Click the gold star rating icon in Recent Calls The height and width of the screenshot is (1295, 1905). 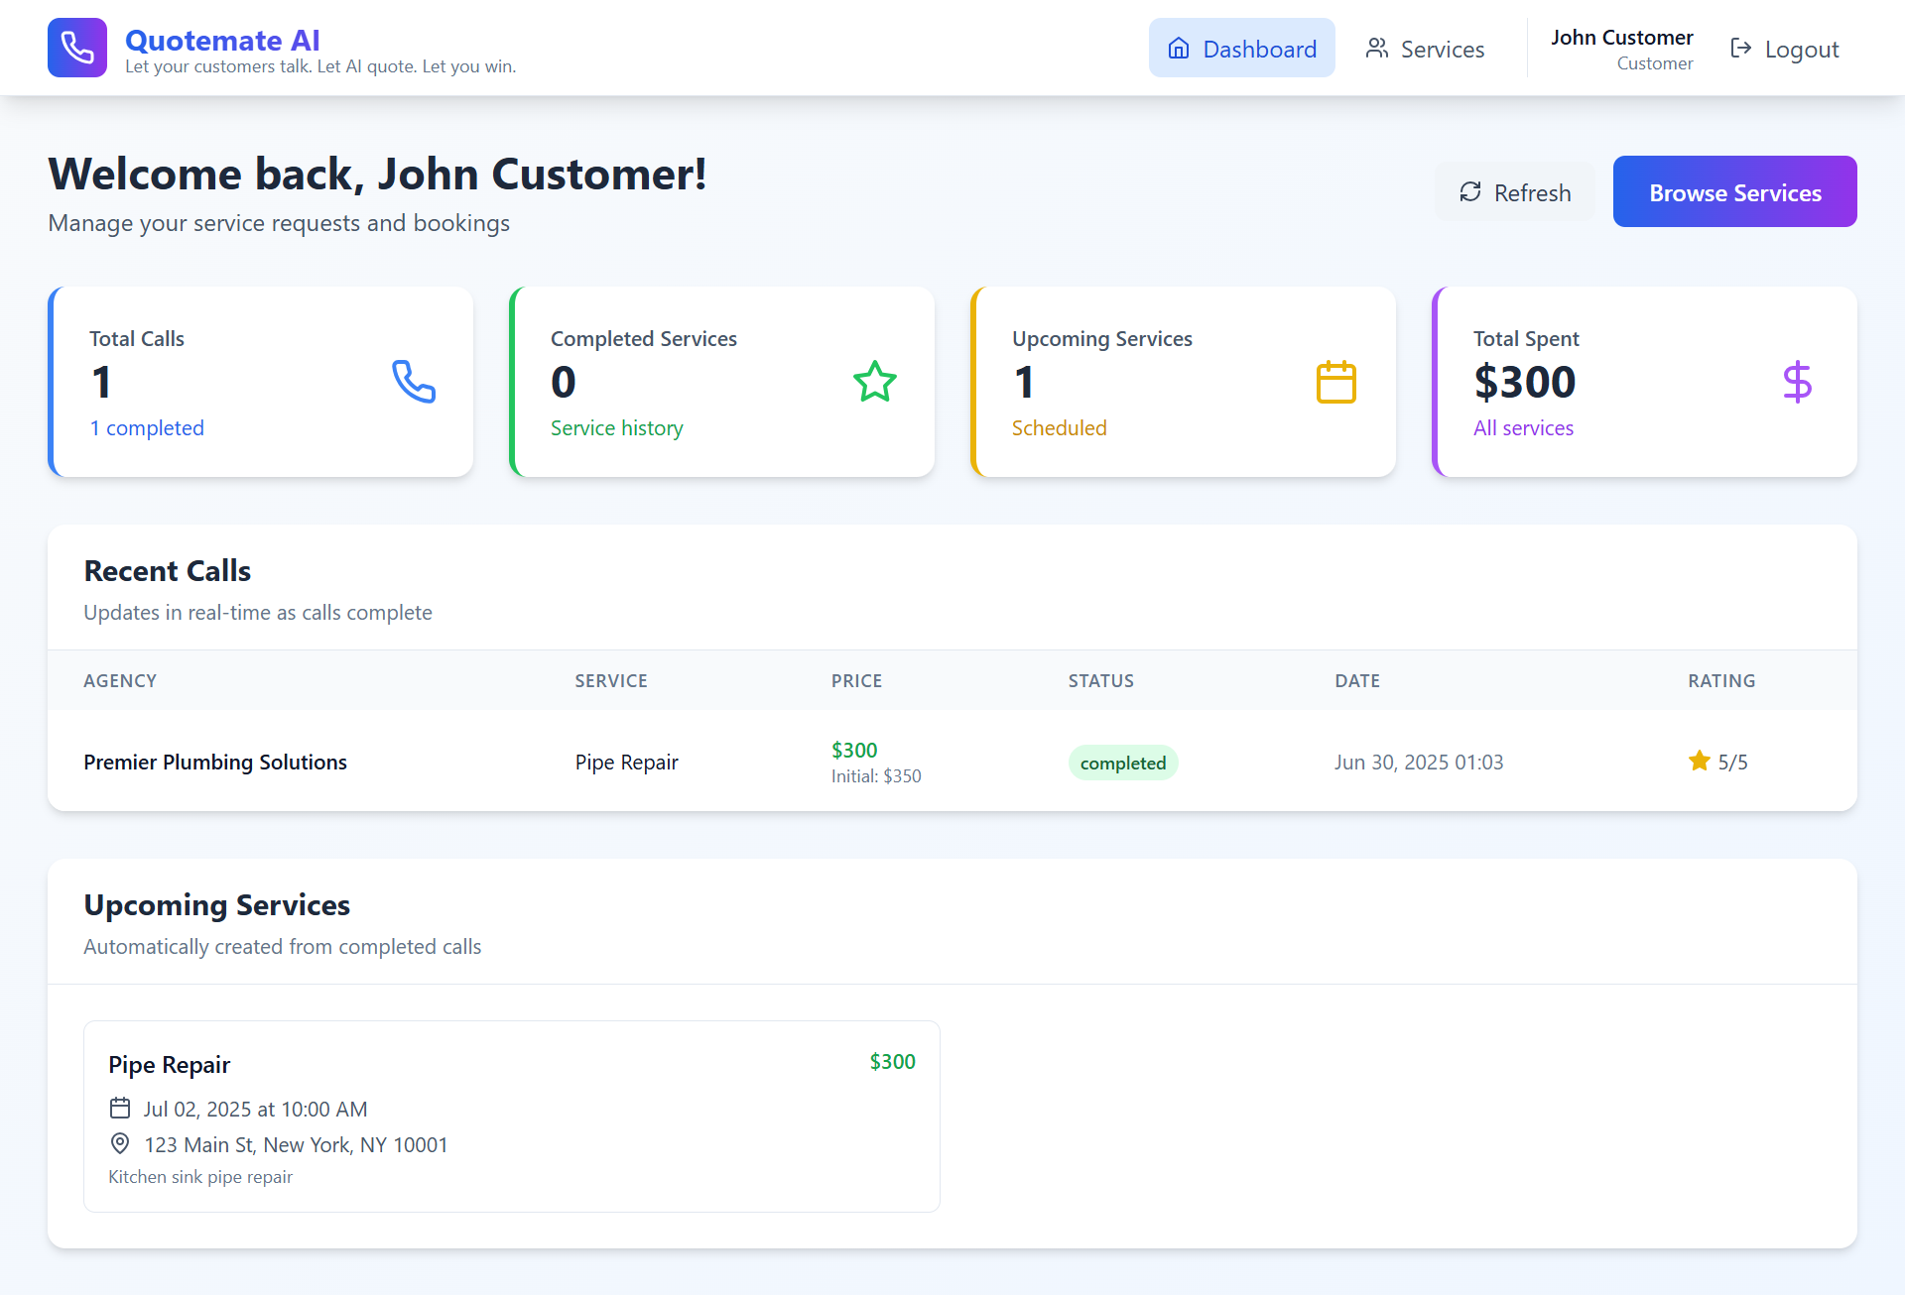point(1699,761)
